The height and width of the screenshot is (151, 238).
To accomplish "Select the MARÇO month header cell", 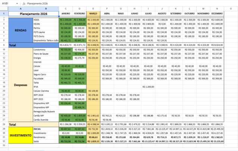I will click(x=93, y=14).
